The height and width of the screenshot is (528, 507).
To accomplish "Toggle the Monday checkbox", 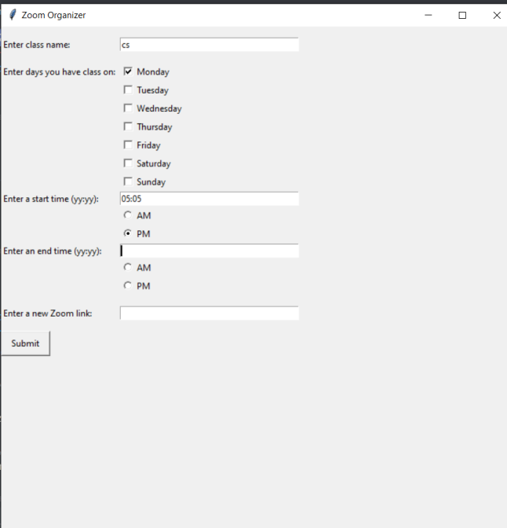I will coord(128,71).
